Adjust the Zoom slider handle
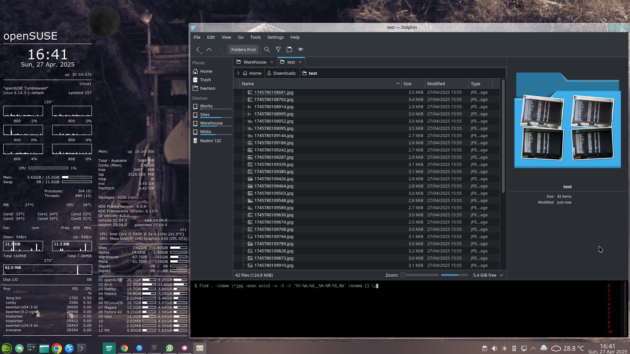Viewport: 630px width, 354px height. coord(403,275)
